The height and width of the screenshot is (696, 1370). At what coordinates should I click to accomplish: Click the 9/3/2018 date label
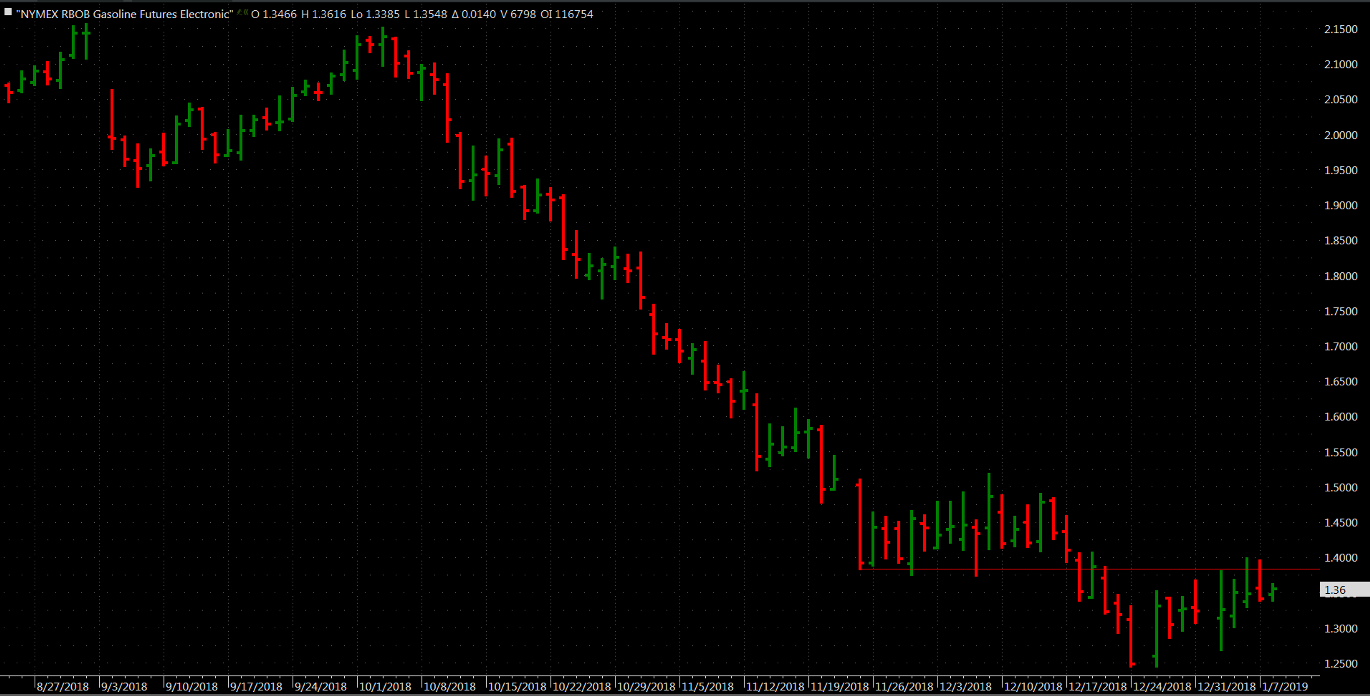pyautogui.click(x=124, y=686)
